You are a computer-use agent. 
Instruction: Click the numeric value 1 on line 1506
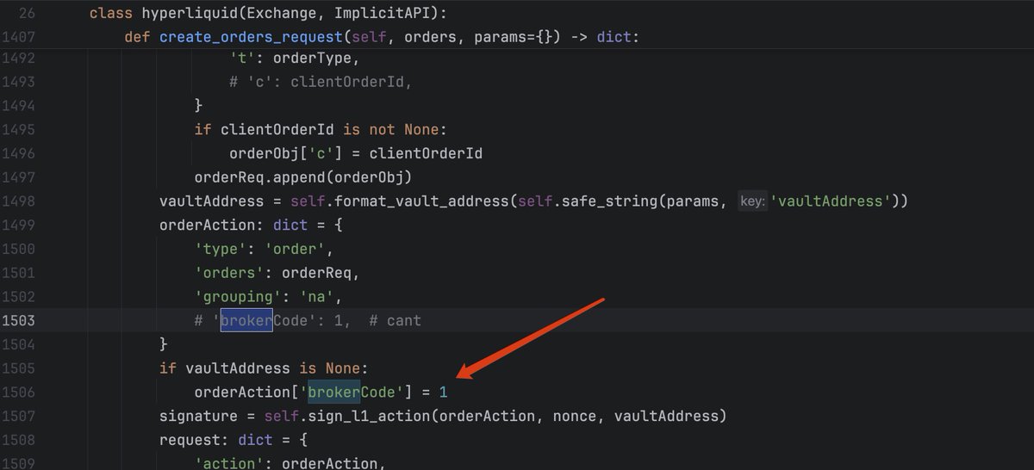444,393
